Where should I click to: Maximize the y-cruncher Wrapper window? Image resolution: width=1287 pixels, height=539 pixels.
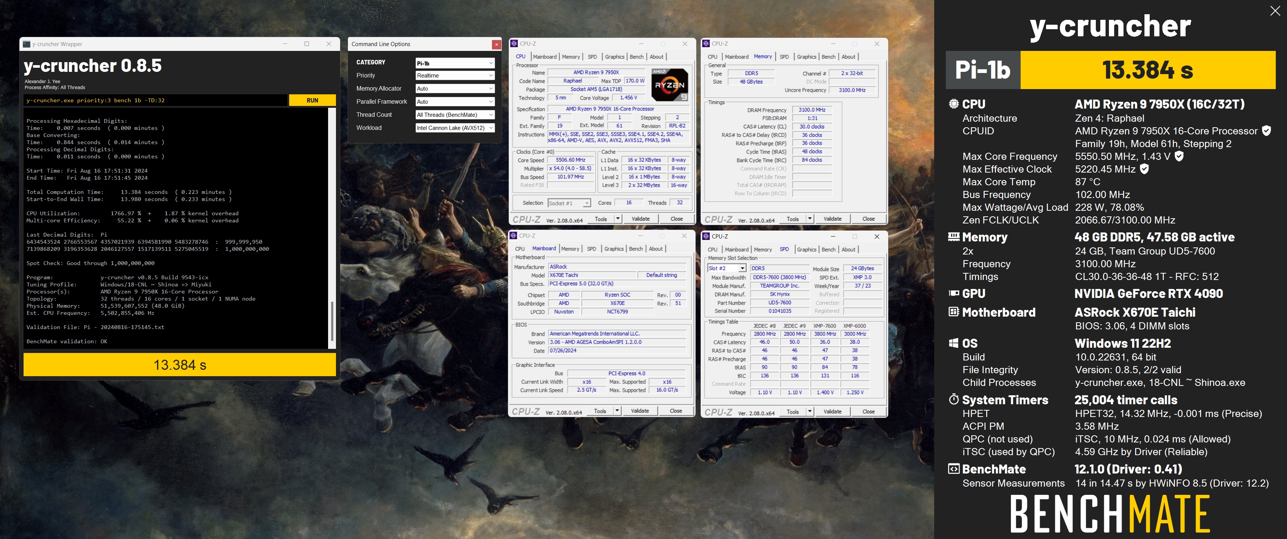(x=307, y=44)
